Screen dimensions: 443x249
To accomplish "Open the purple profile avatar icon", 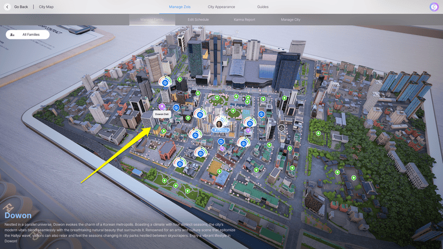I will (x=434, y=7).
